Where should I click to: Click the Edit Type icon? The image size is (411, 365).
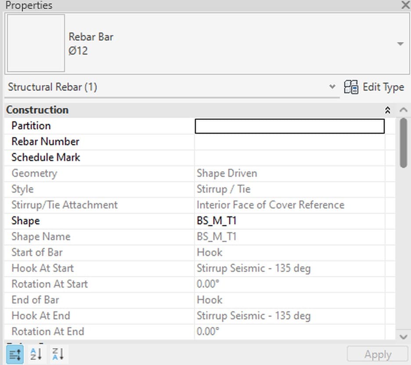[351, 87]
